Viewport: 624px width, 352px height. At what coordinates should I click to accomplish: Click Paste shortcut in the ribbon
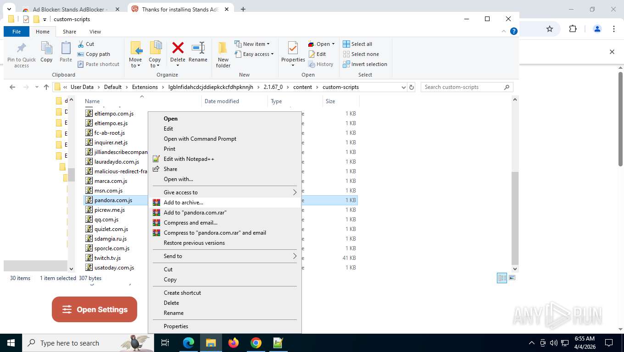coord(98,64)
